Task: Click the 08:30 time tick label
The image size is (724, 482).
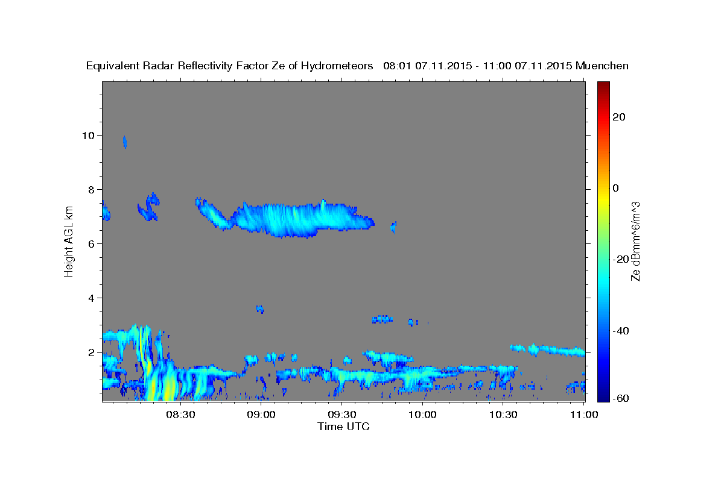Action: 180,415
